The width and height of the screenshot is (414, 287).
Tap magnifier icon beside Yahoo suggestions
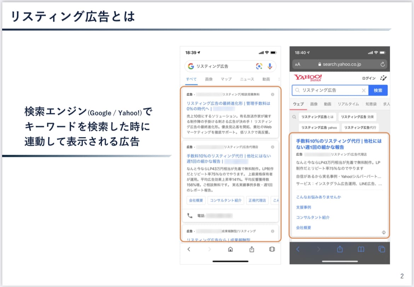pos(294,117)
